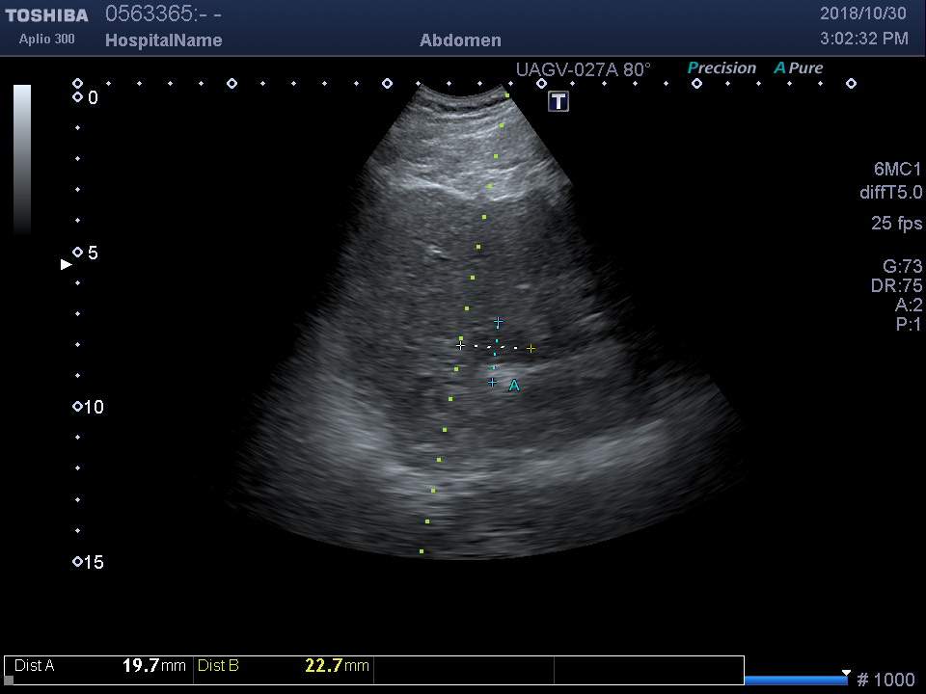Viewport: 926px width, 694px height.
Task: Click the Precision imaging indicator
Action: (x=722, y=68)
